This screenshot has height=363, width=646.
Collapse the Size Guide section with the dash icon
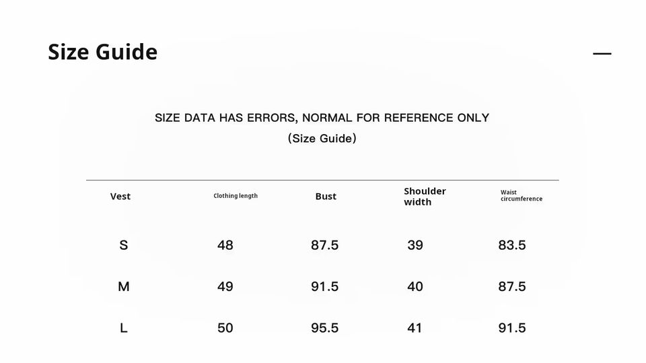602,53
